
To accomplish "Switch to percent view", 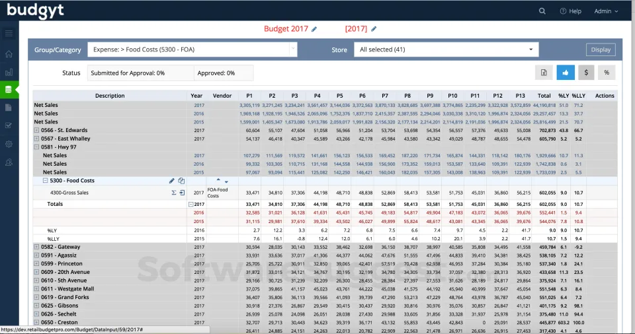I will pyautogui.click(x=607, y=73).
